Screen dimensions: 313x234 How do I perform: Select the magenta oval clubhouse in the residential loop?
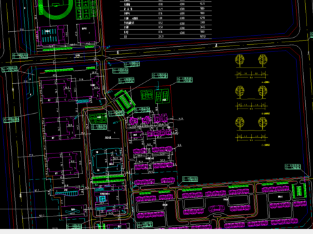click(x=216, y=209)
